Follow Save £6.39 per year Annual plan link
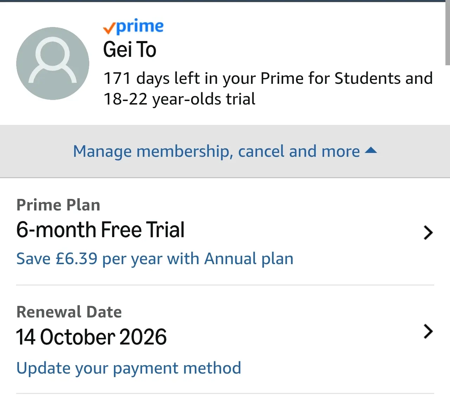This screenshot has width=450, height=395. [x=155, y=259]
